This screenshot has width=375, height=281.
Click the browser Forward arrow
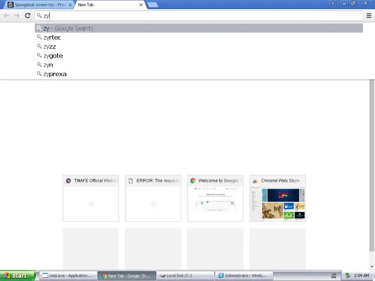17,16
